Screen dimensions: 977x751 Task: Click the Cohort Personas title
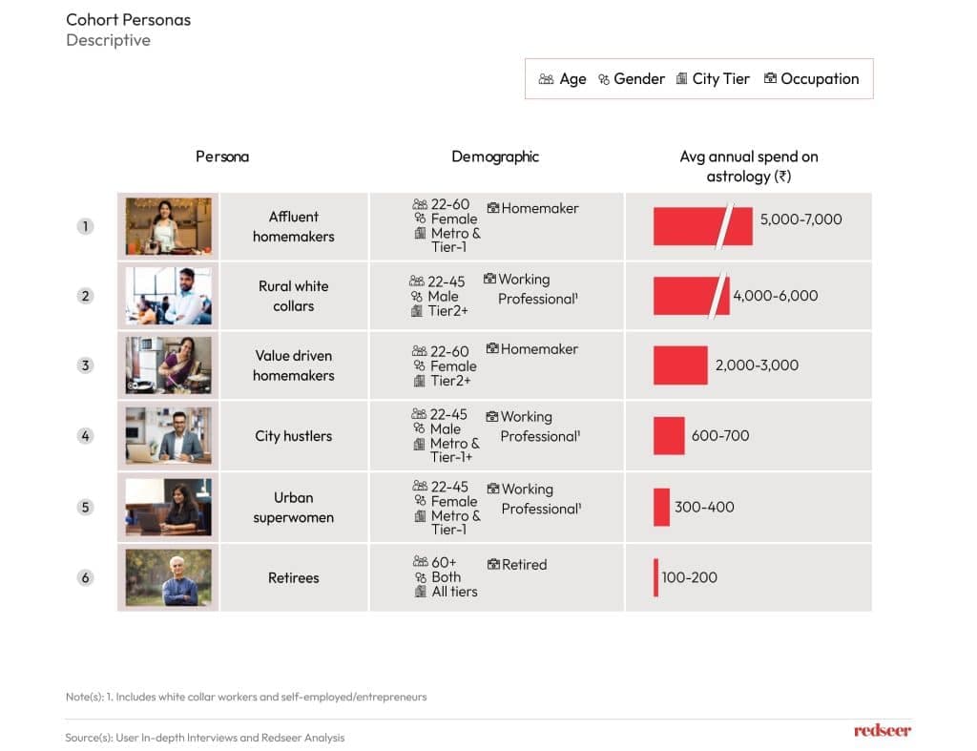(x=128, y=19)
